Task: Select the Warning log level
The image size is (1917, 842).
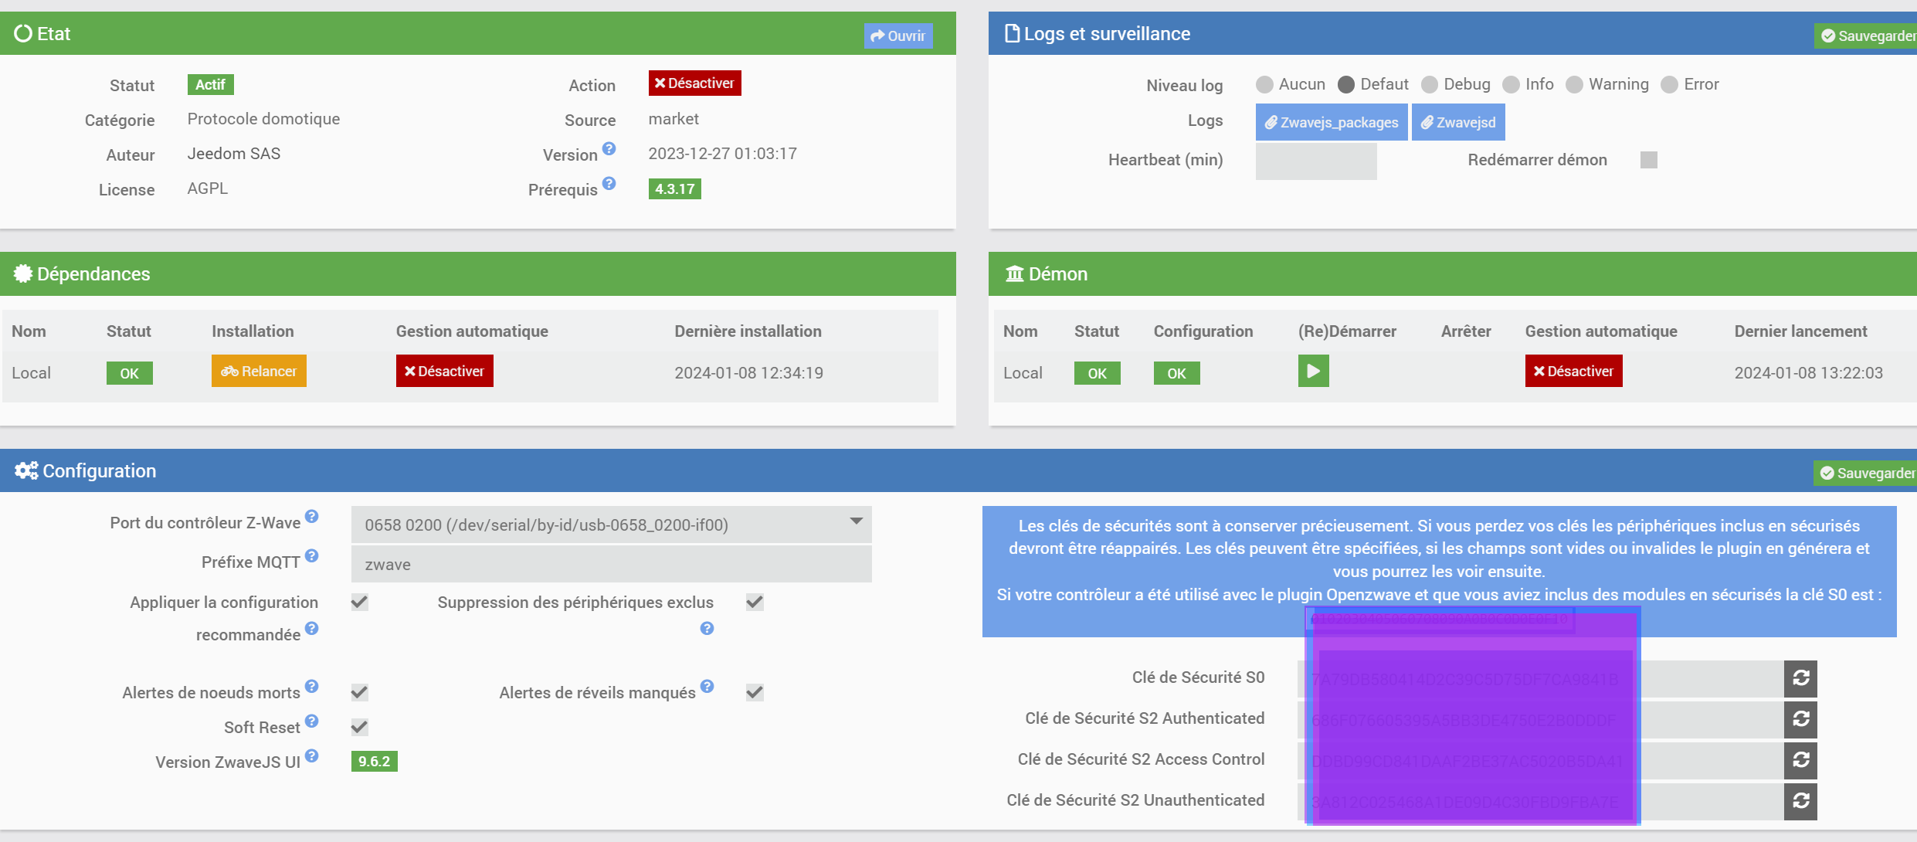Action: click(x=1574, y=84)
